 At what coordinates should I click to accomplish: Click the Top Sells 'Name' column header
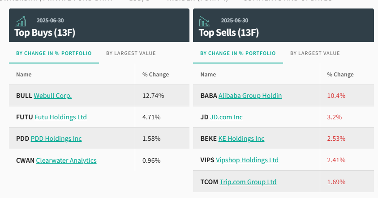208,75
